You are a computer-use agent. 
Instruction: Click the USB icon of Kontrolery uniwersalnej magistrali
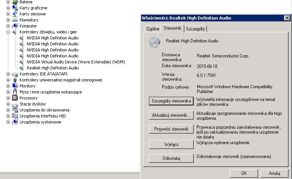[x=15, y=80]
